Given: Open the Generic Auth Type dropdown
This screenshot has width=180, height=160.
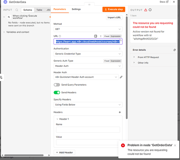Looking at the screenshot, I should pos(88,66).
